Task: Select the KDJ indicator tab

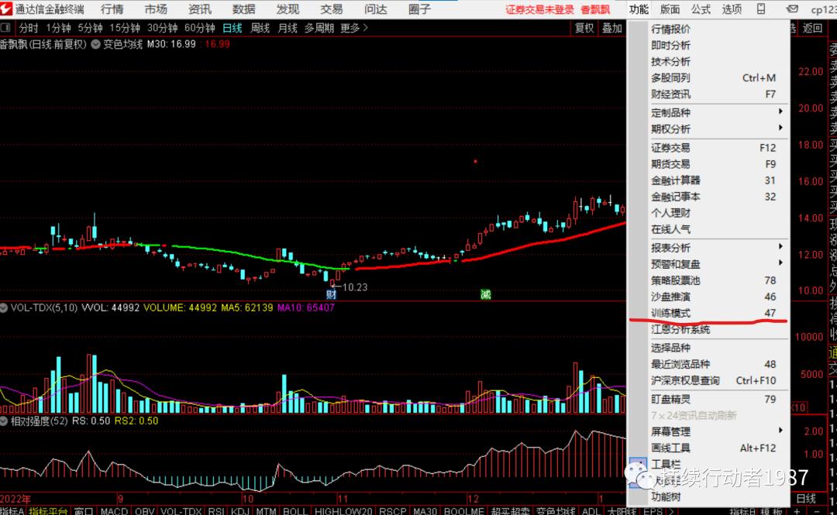Action: (240, 510)
